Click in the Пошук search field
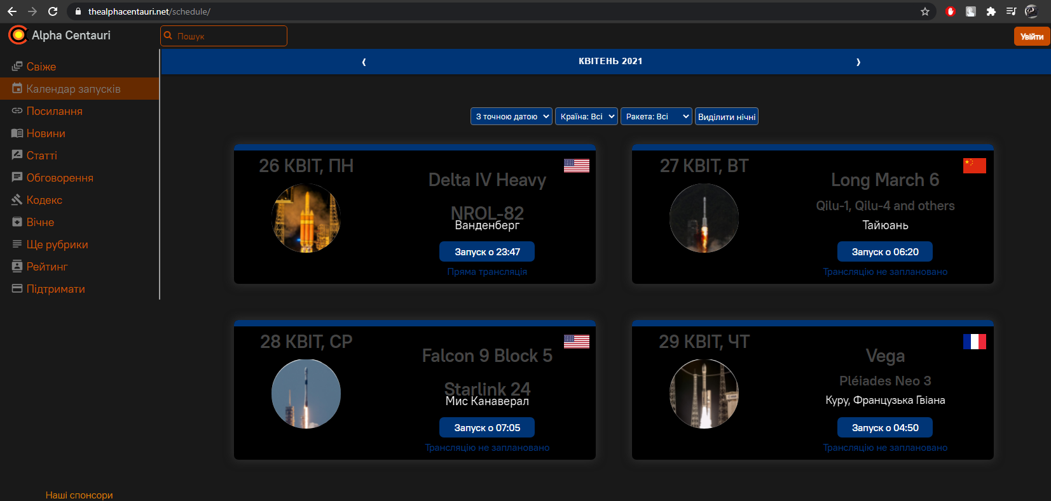This screenshot has height=501, width=1051. point(224,36)
